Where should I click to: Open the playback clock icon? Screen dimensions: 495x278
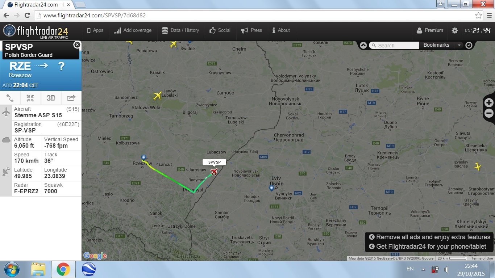(469, 45)
